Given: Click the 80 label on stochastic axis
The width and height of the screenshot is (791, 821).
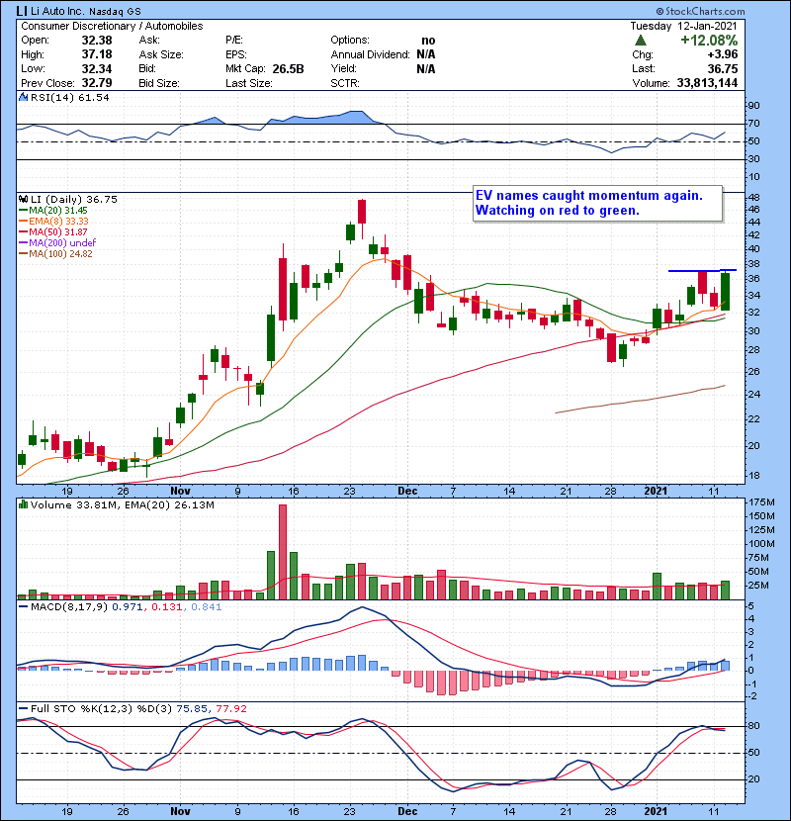Looking at the screenshot, I should [754, 726].
